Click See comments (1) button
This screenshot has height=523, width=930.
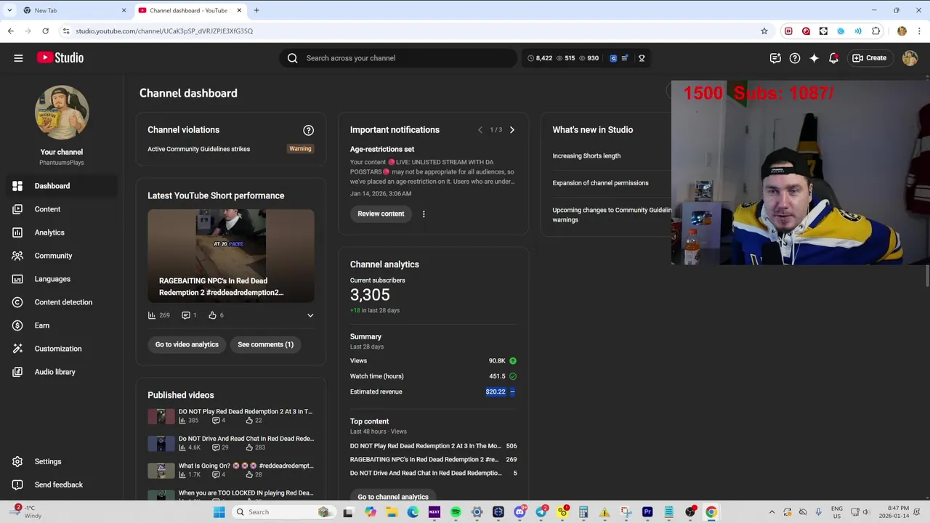click(265, 344)
